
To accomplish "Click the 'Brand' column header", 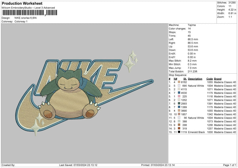I will click(218, 79).
